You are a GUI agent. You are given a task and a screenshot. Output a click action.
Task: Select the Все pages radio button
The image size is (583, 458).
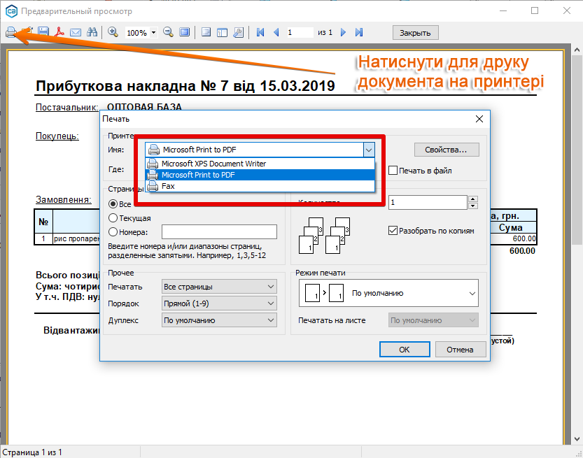click(x=113, y=204)
